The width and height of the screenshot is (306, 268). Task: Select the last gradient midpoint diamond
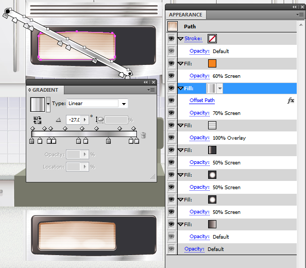coord(133,128)
